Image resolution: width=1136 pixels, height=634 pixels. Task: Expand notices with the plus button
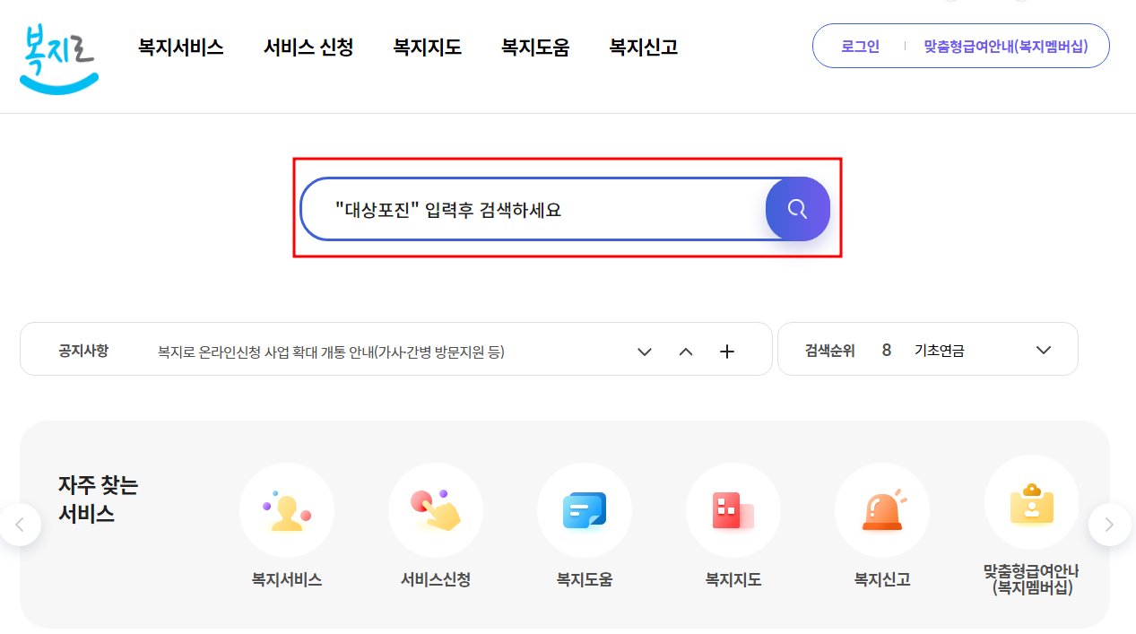(x=726, y=352)
